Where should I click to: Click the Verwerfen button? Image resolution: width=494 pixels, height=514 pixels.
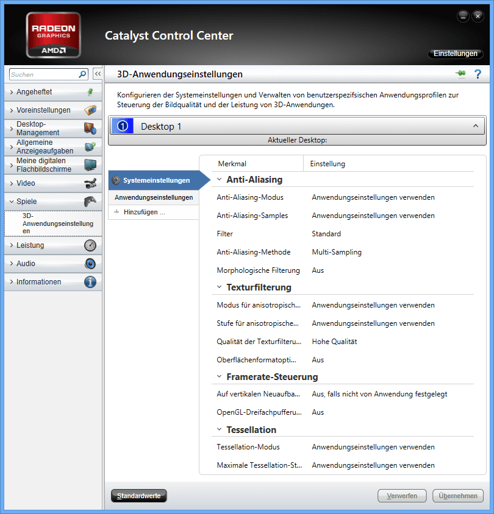point(402,496)
